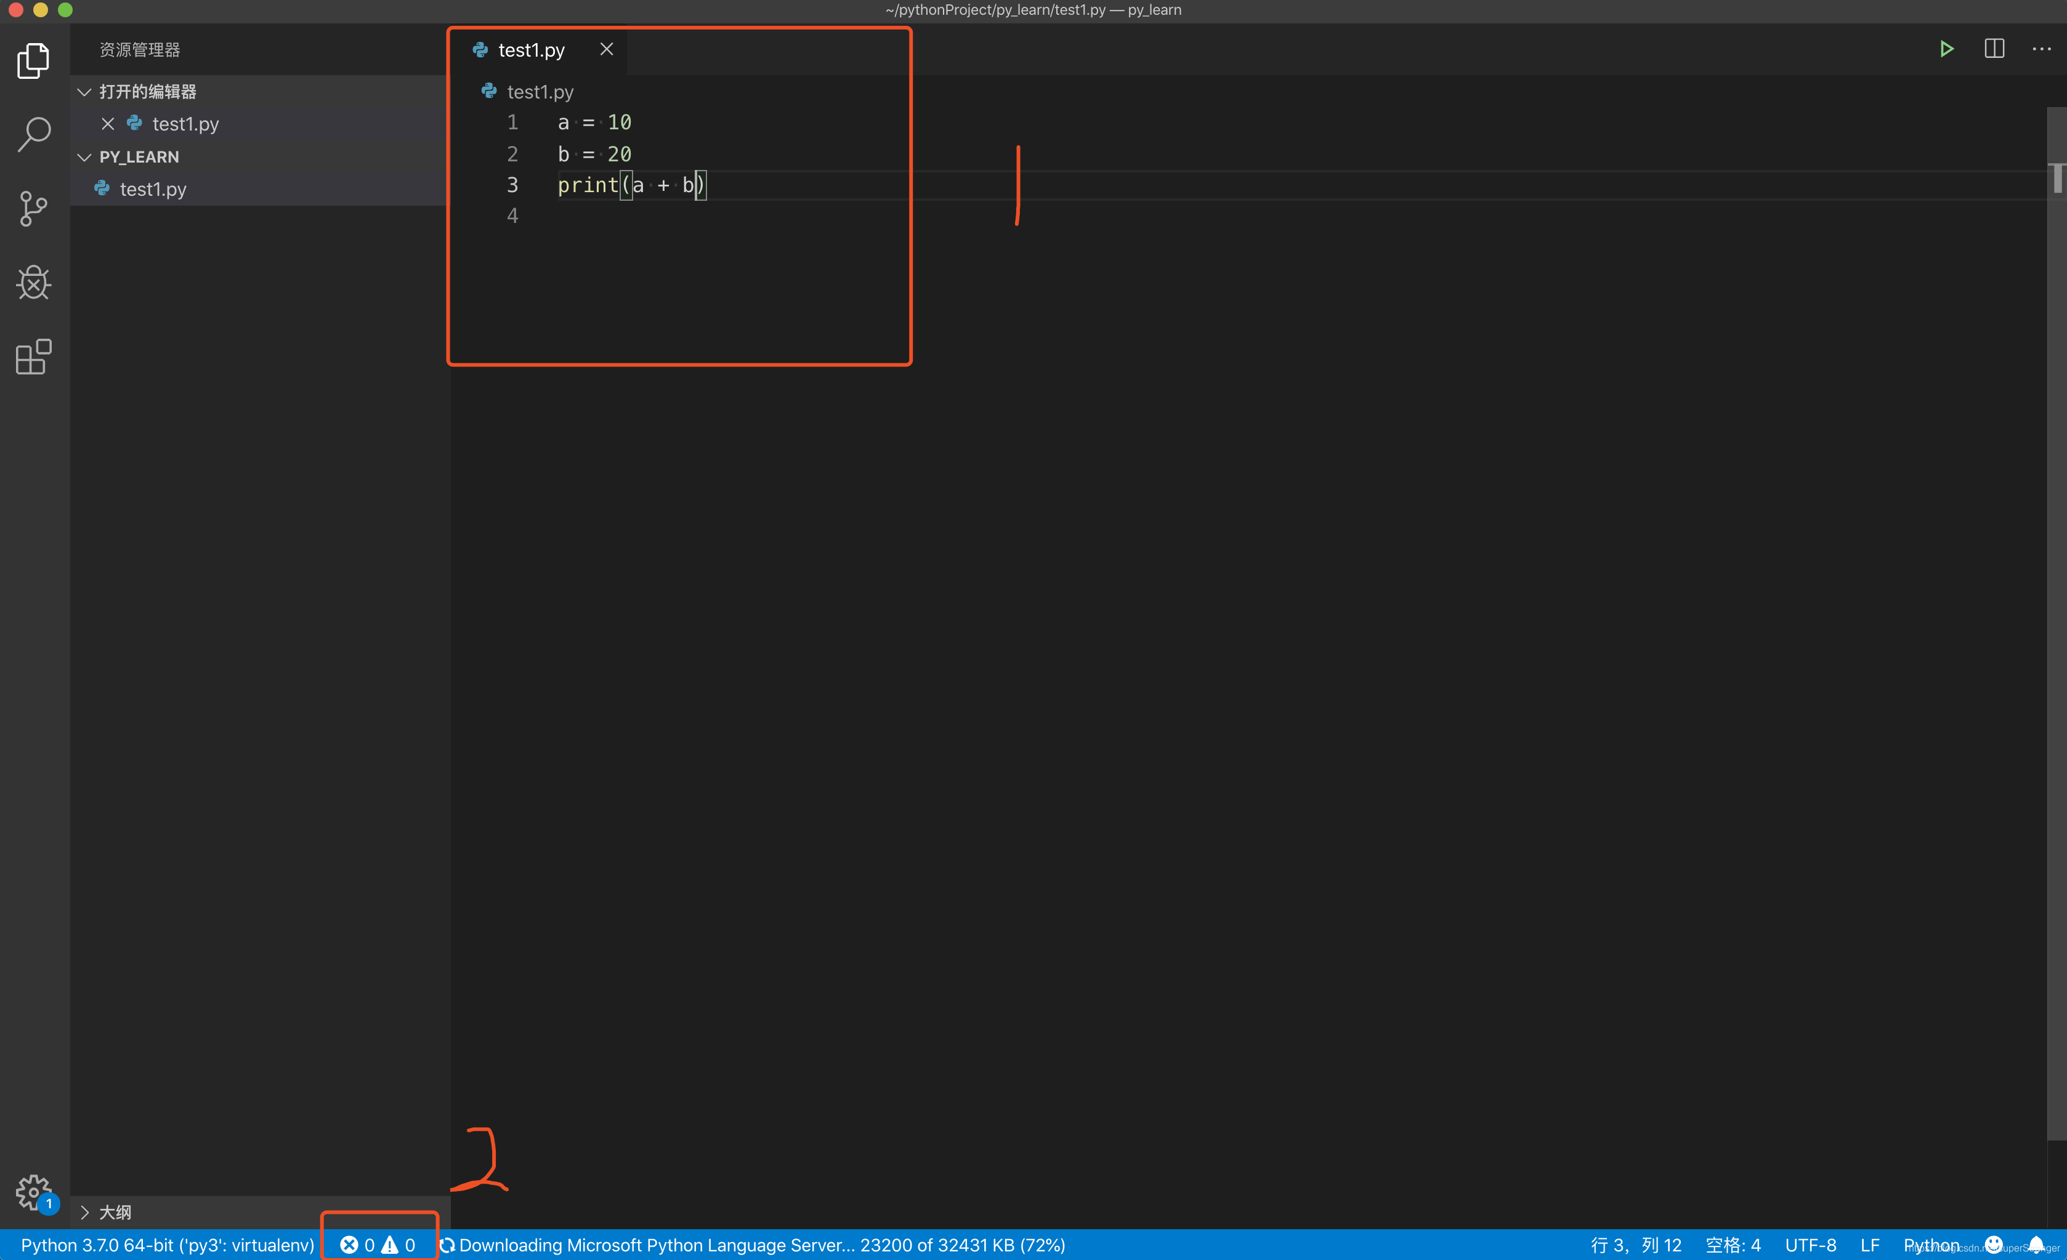Image resolution: width=2067 pixels, height=1260 pixels.
Task: Click the Manage gear icon
Action: (x=33, y=1191)
